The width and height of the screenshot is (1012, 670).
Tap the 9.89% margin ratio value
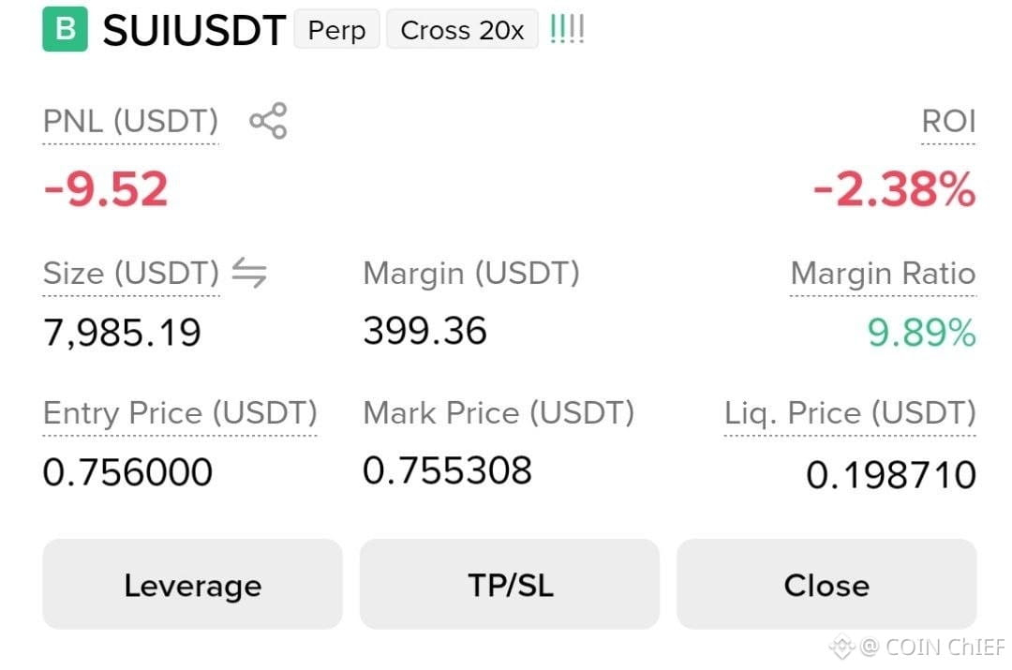tap(922, 333)
